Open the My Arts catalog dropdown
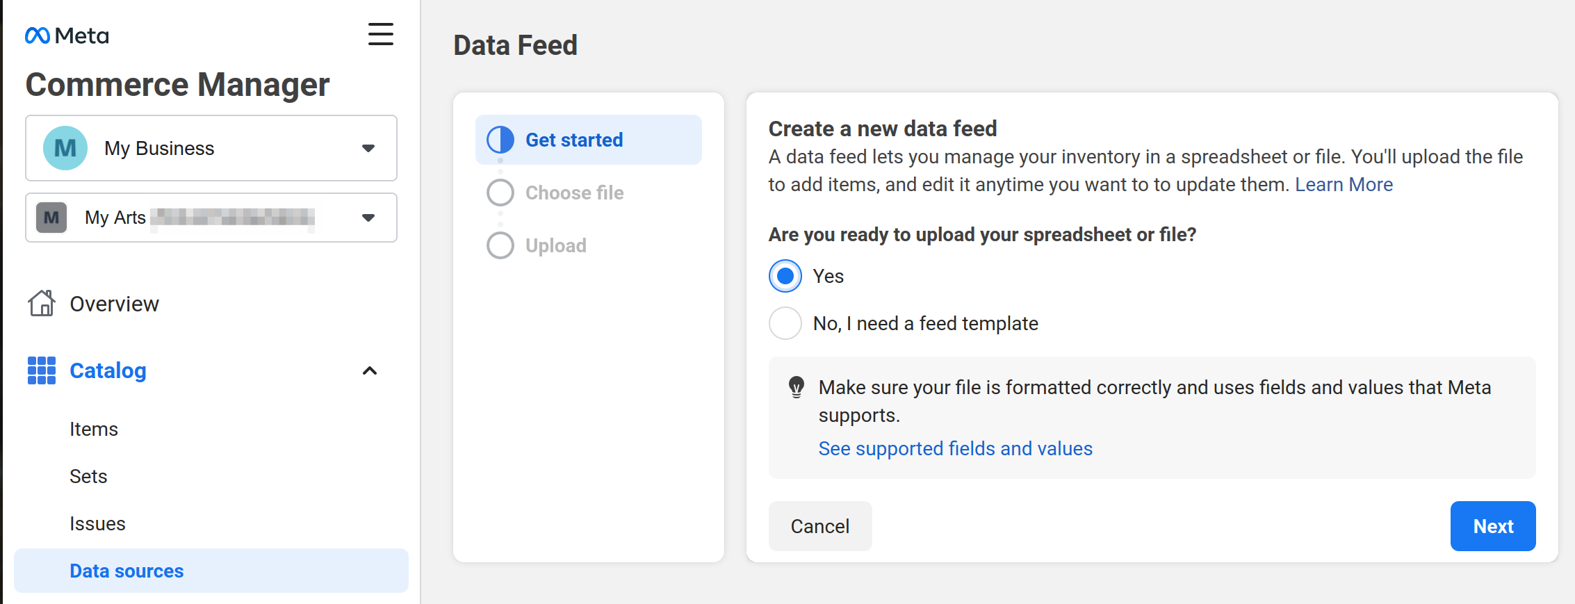The width and height of the screenshot is (1575, 604). click(x=211, y=218)
